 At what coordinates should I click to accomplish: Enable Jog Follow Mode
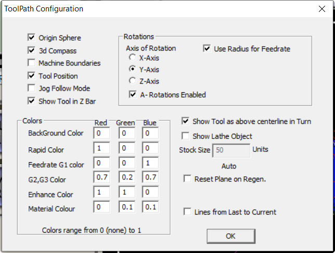[x=32, y=89]
